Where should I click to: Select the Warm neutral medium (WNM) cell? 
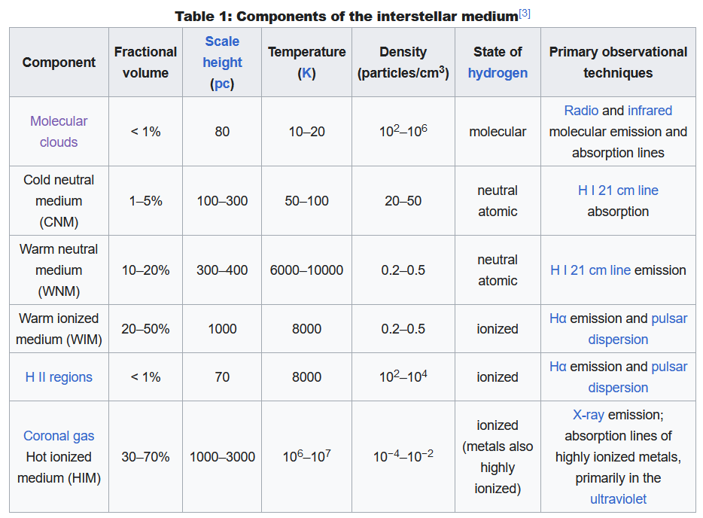coord(59,270)
